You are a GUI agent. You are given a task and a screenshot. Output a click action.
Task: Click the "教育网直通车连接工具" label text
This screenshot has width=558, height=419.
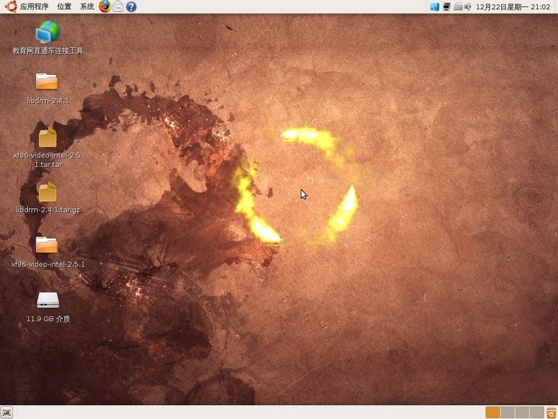(x=47, y=50)
